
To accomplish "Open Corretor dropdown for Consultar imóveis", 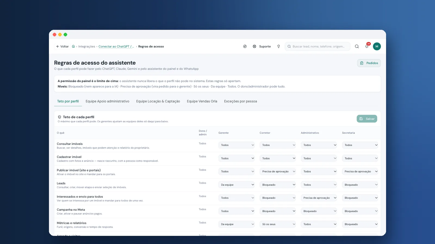I will [278, 145].
